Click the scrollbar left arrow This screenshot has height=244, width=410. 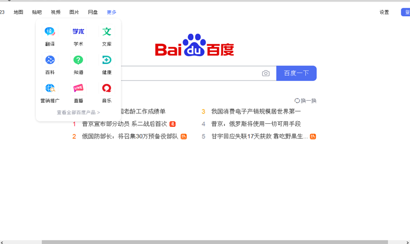2,242
